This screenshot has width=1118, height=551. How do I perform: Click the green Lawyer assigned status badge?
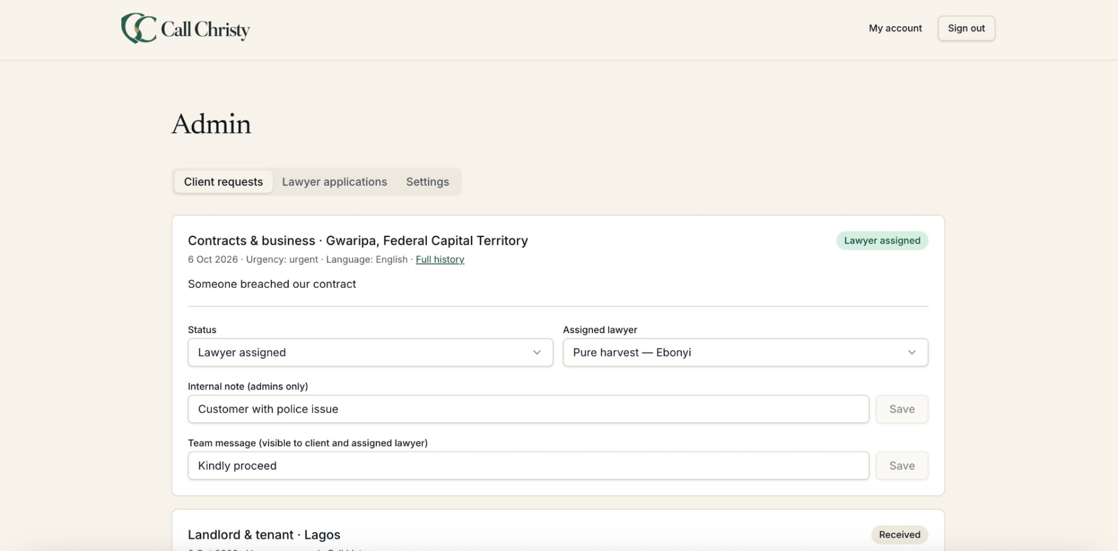pos(882,241)
